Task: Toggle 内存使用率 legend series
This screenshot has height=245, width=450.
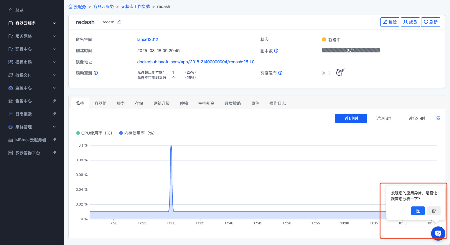Action: tap(137, 133)
